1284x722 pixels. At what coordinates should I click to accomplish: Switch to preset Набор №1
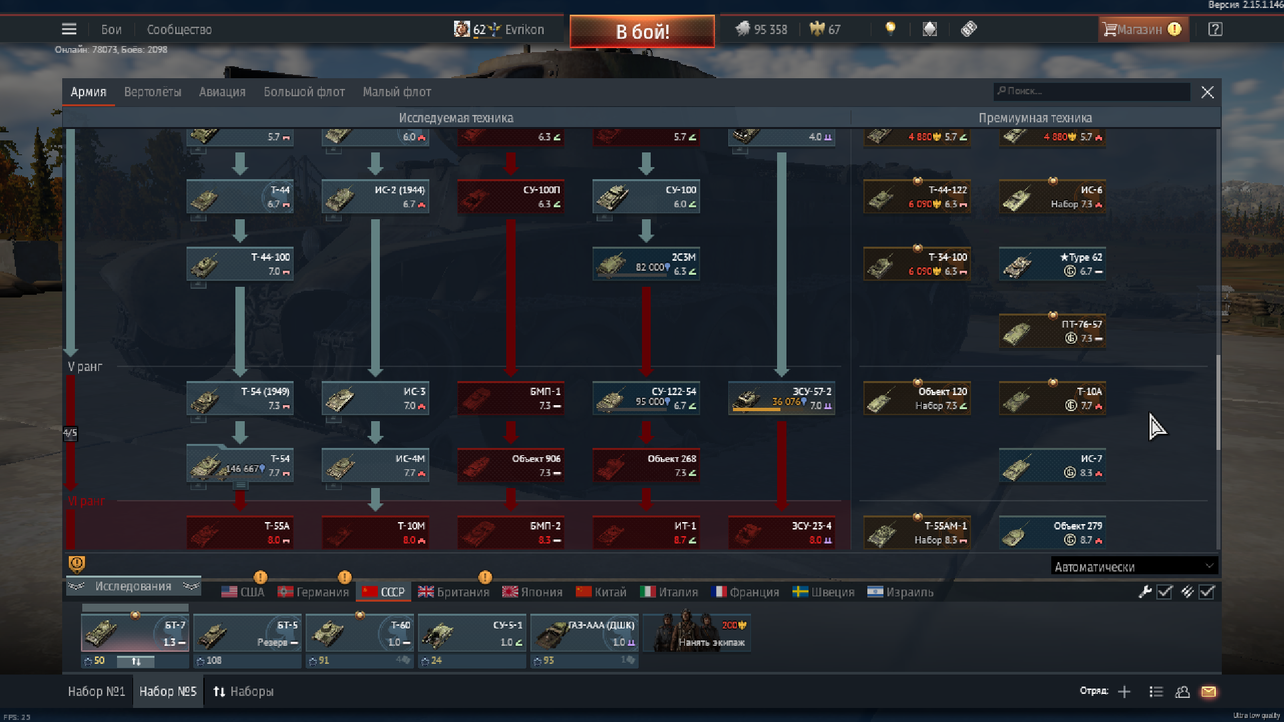click(96, 692)
